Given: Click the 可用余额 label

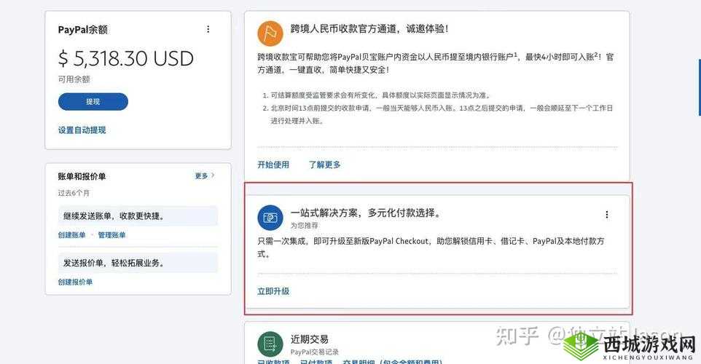Looking at the screenshot, I should [x=74, y=79].
